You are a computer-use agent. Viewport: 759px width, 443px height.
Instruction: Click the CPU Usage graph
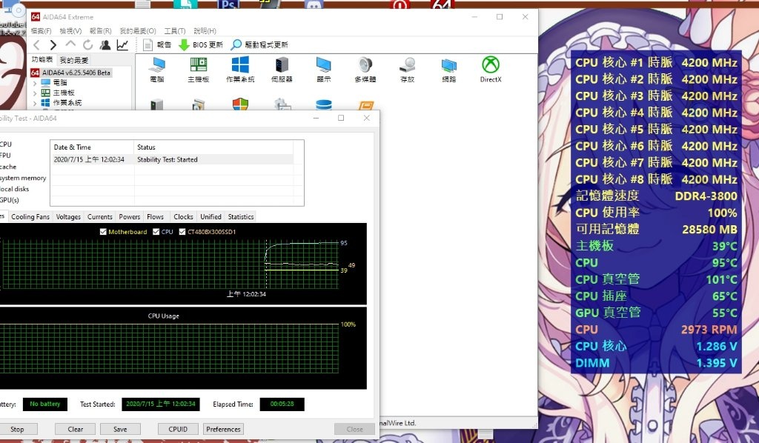pos(183,347)
